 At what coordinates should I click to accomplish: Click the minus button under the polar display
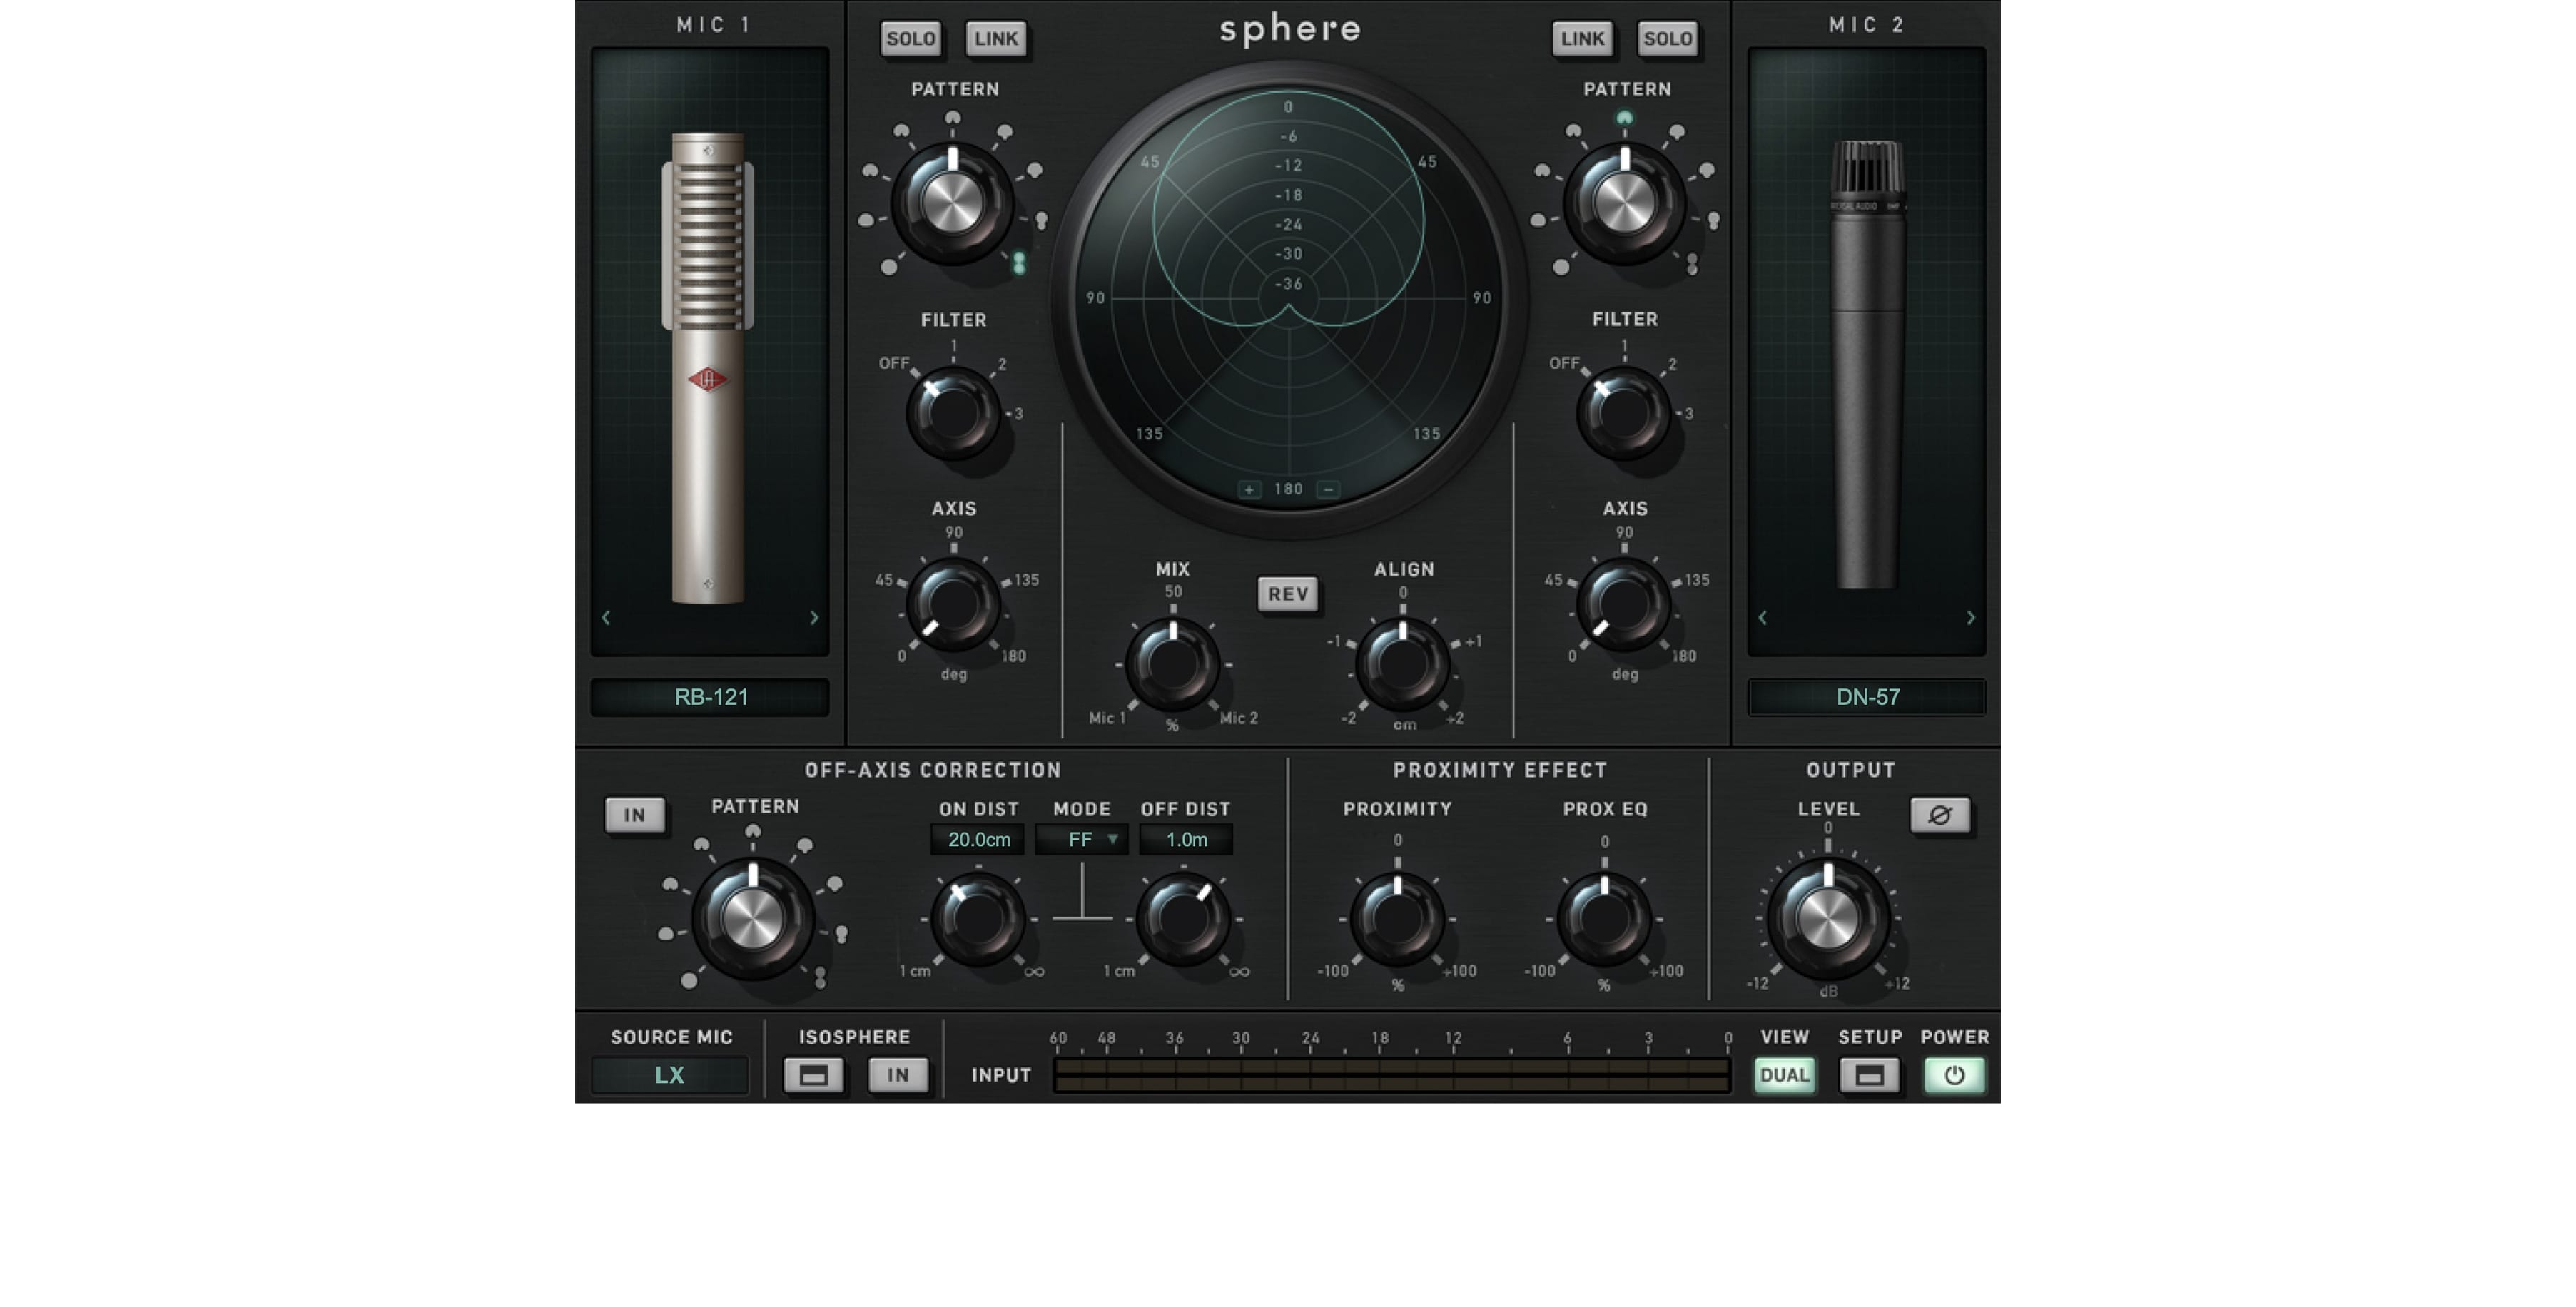tap(1328, 489)
